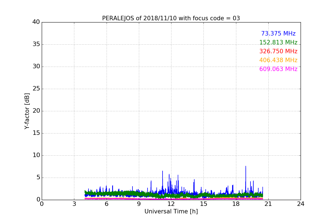Click the x-axis tick label 9
Image resolution: width=334 pixels, height=222 pixels.
point(139,204)
